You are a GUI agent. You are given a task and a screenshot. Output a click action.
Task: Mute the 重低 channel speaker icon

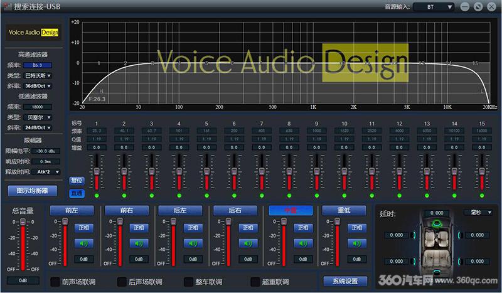click(x=357, y=243)
